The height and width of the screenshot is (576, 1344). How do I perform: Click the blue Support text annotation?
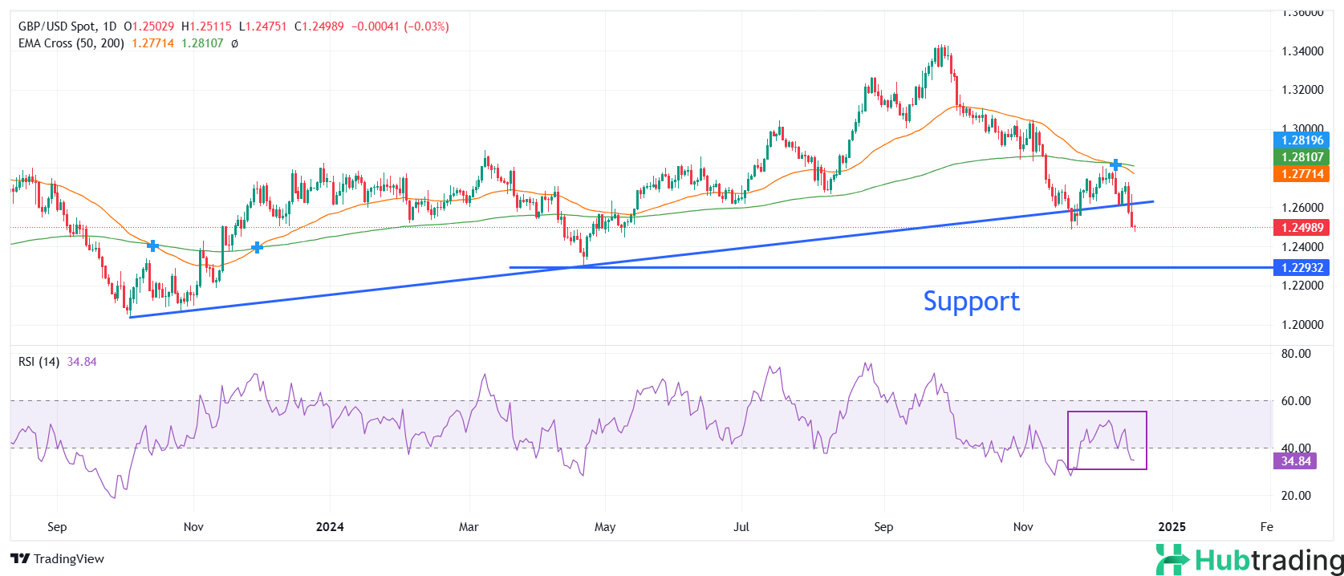pos(971,302)
